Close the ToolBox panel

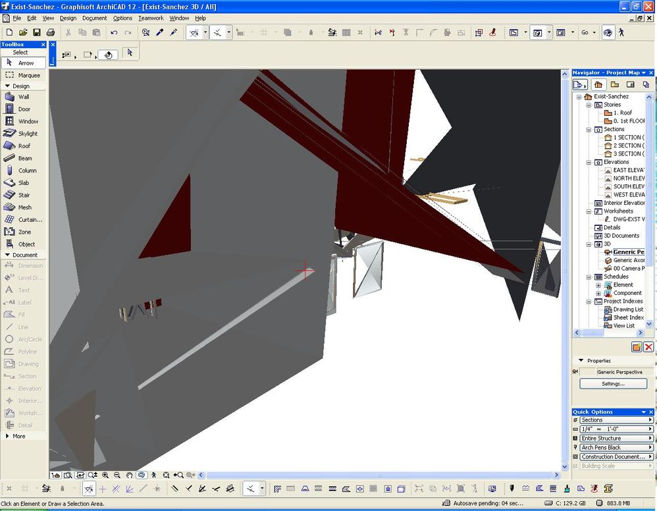pos(43,44)
